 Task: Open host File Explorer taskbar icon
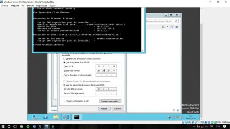[22, 126]
